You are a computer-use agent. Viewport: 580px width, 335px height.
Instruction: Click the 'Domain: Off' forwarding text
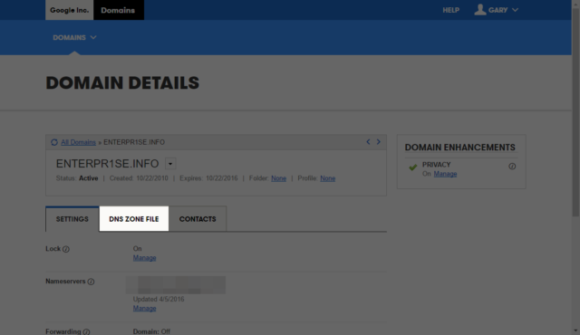point(151,331)
